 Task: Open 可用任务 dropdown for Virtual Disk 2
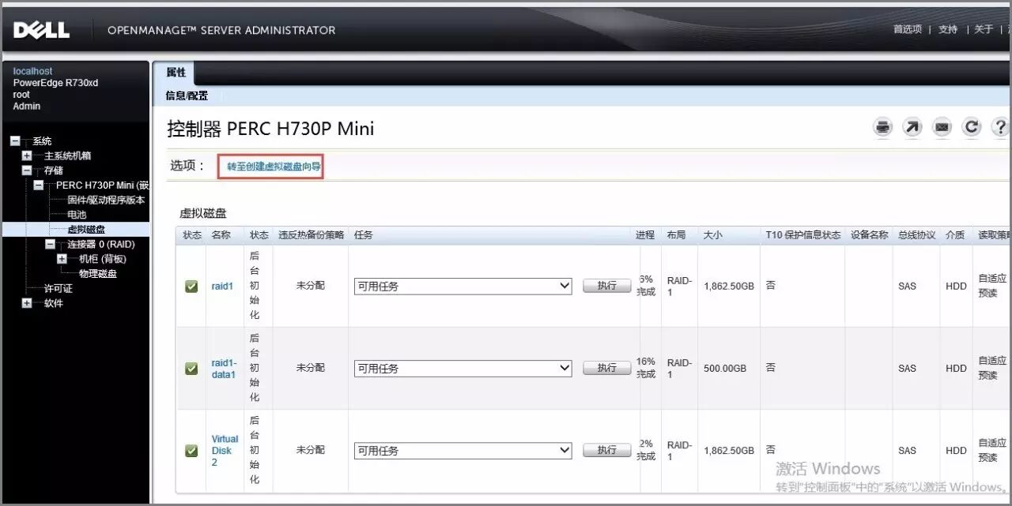click(463, 451)
